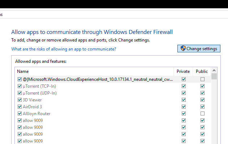This screenshot has width=228, height=144.
Task: Enable Public checkbox for CloudExperienceHost row
Action: 202,79
